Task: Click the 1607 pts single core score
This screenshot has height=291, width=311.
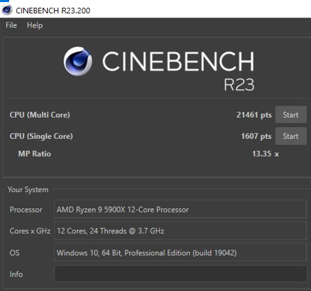Action: (x=256, y=136)
